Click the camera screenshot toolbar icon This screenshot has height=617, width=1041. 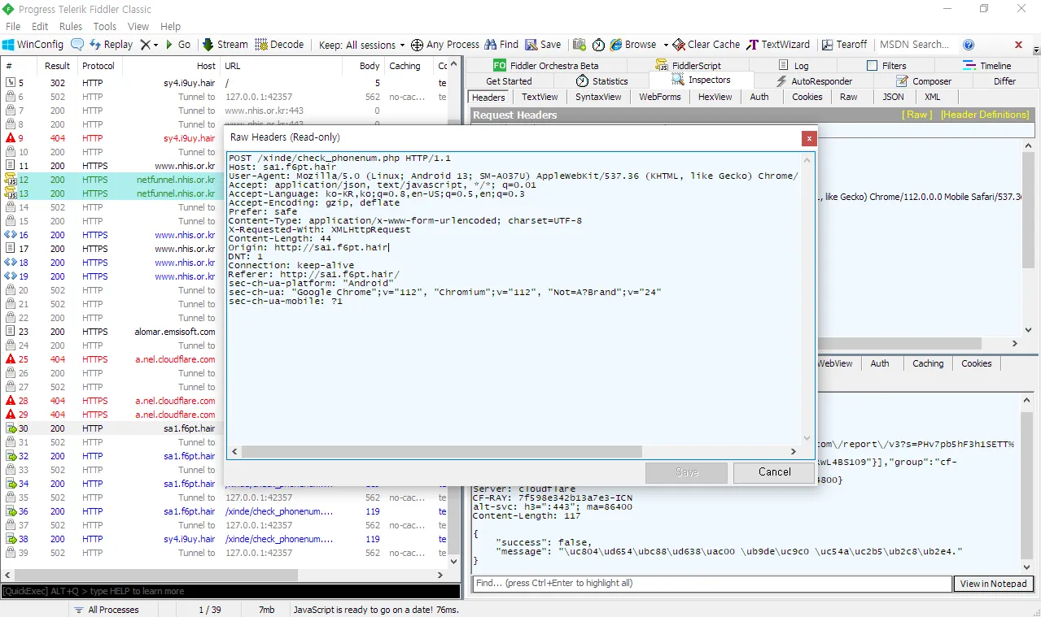click(x=579, y=45)
